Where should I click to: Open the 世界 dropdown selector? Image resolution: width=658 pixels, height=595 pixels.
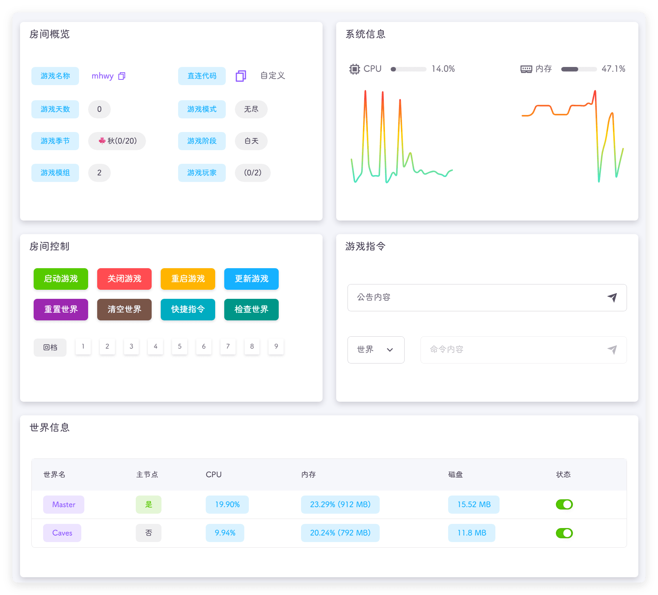[376, 350]
